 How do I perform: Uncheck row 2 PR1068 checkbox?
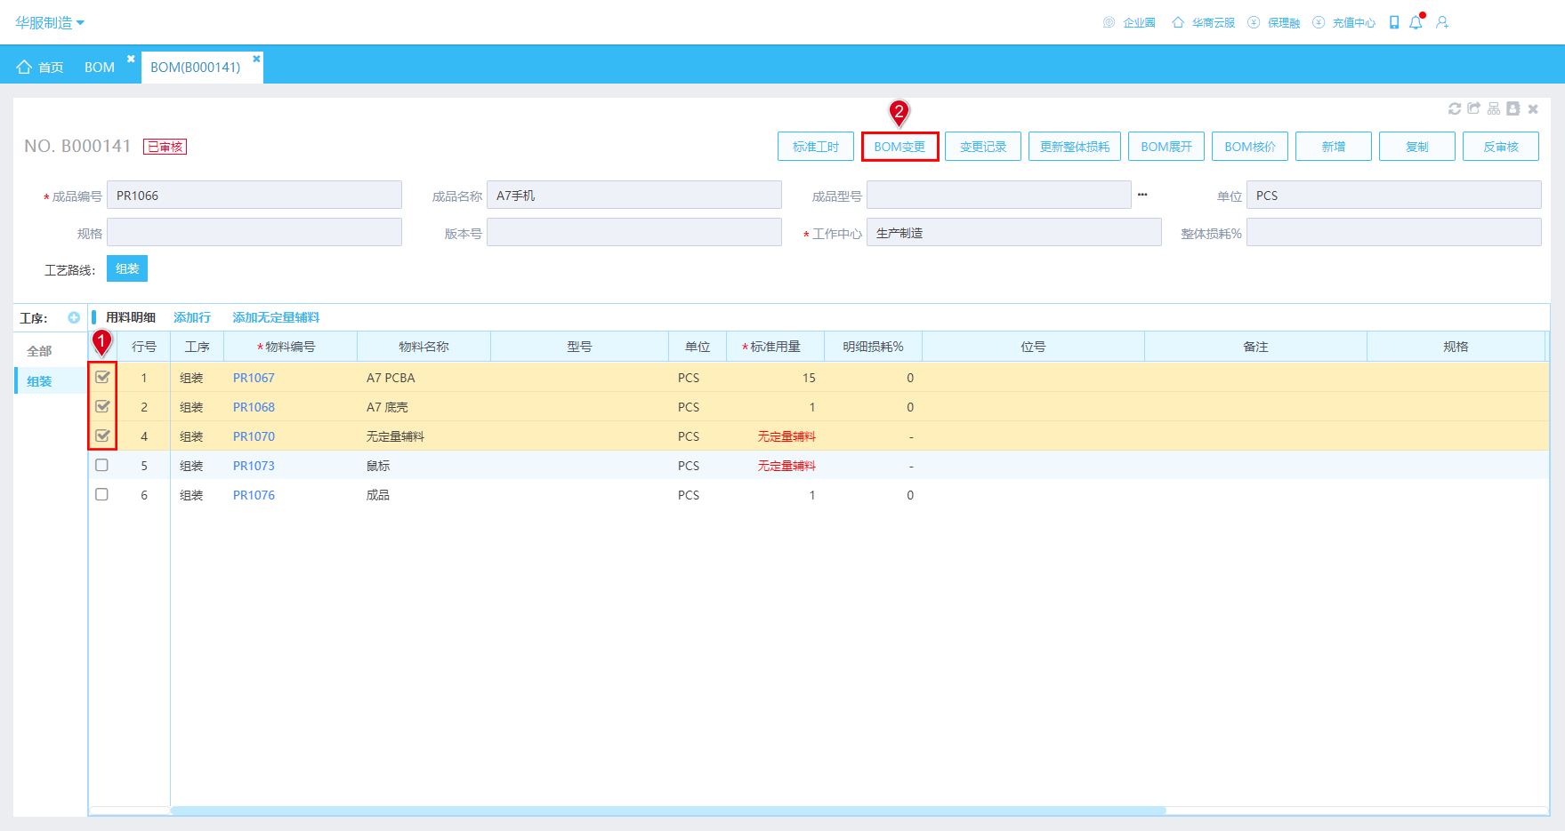click(x=102, y=406)
